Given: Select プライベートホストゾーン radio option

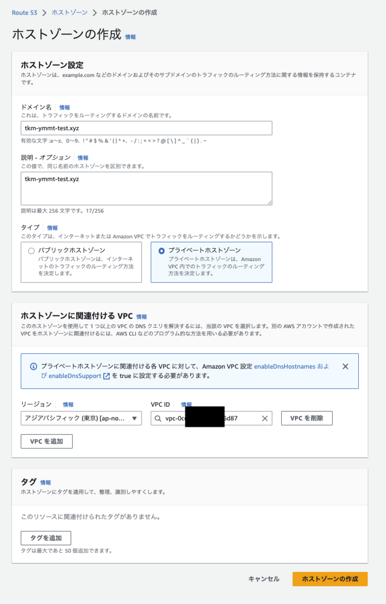Looking at the screenshot, I should click(x=161, y=250).
